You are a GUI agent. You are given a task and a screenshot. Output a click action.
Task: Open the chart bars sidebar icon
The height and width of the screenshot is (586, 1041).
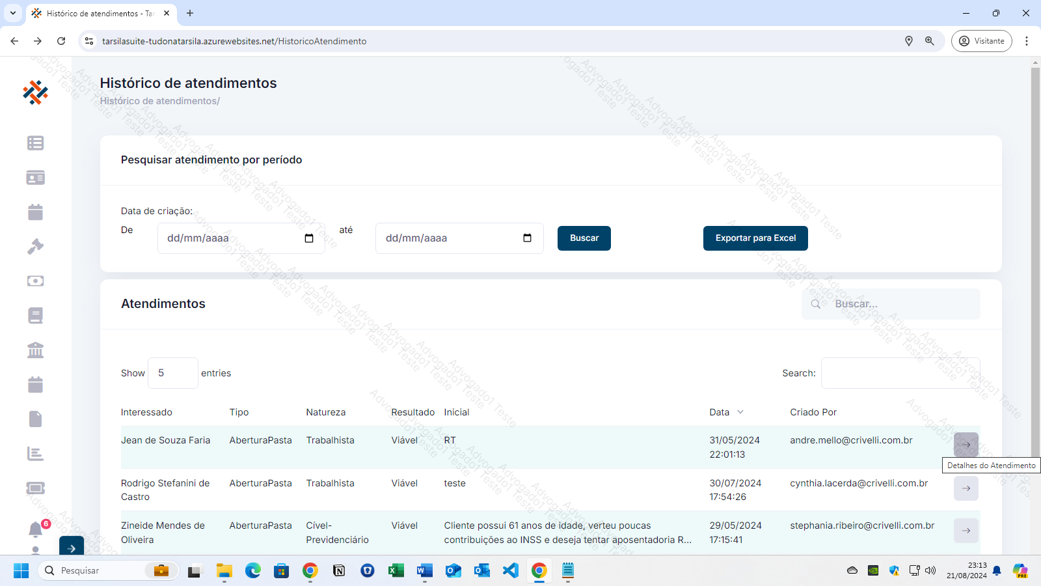[x=35, y=454]
